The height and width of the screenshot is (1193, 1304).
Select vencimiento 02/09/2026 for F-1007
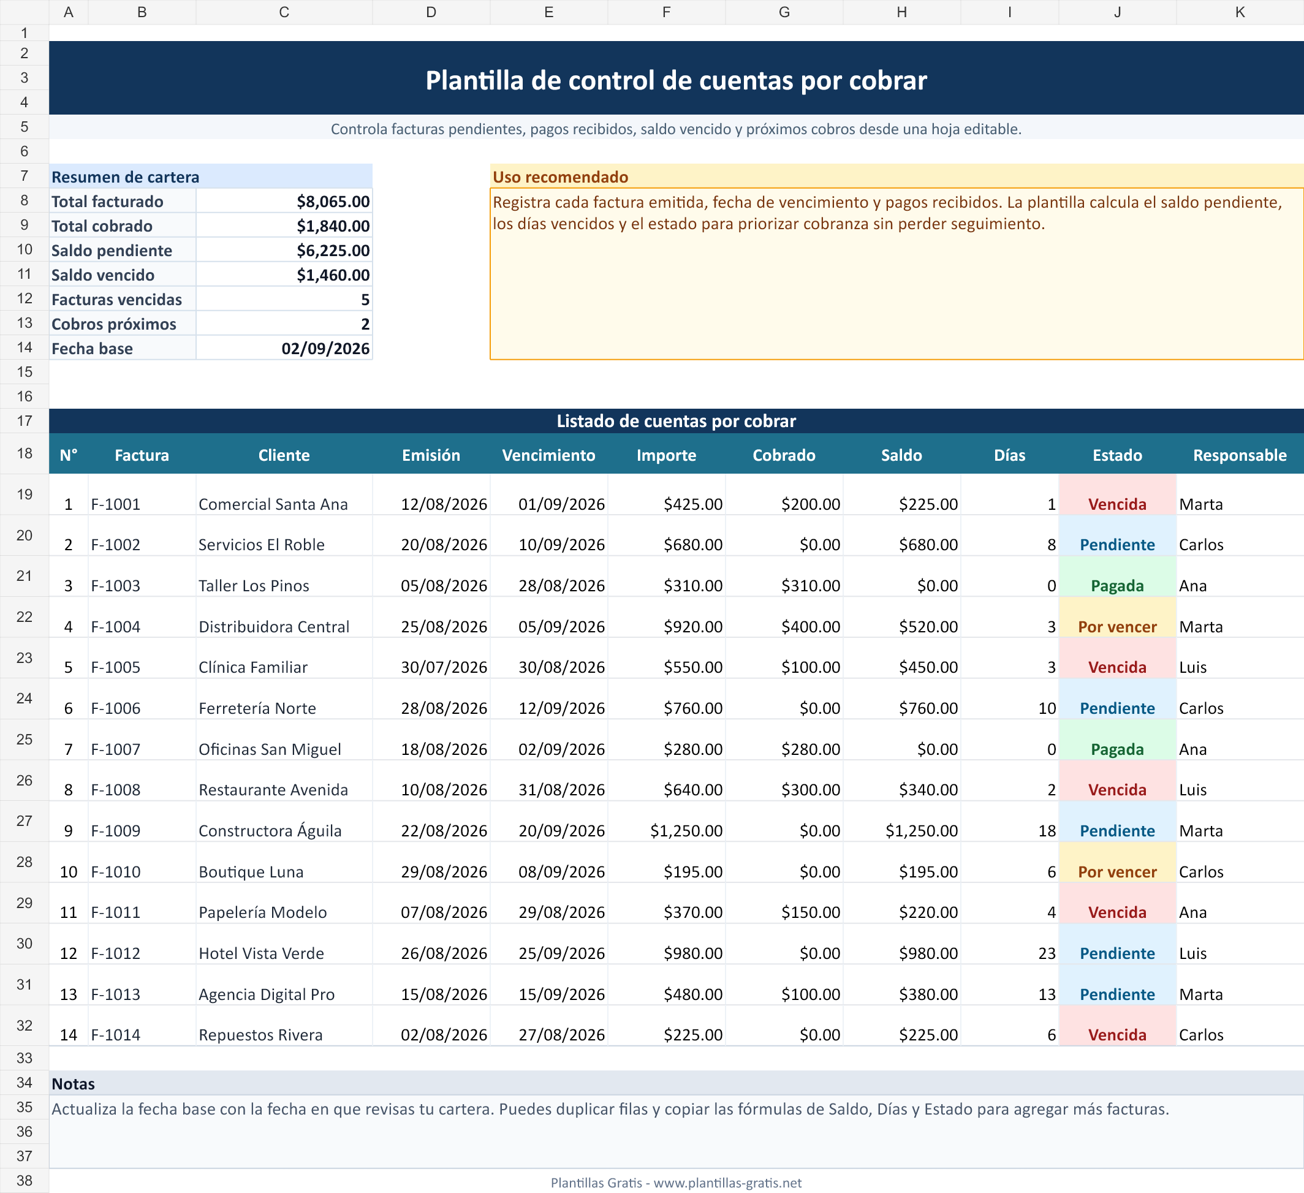coord(548,740)
